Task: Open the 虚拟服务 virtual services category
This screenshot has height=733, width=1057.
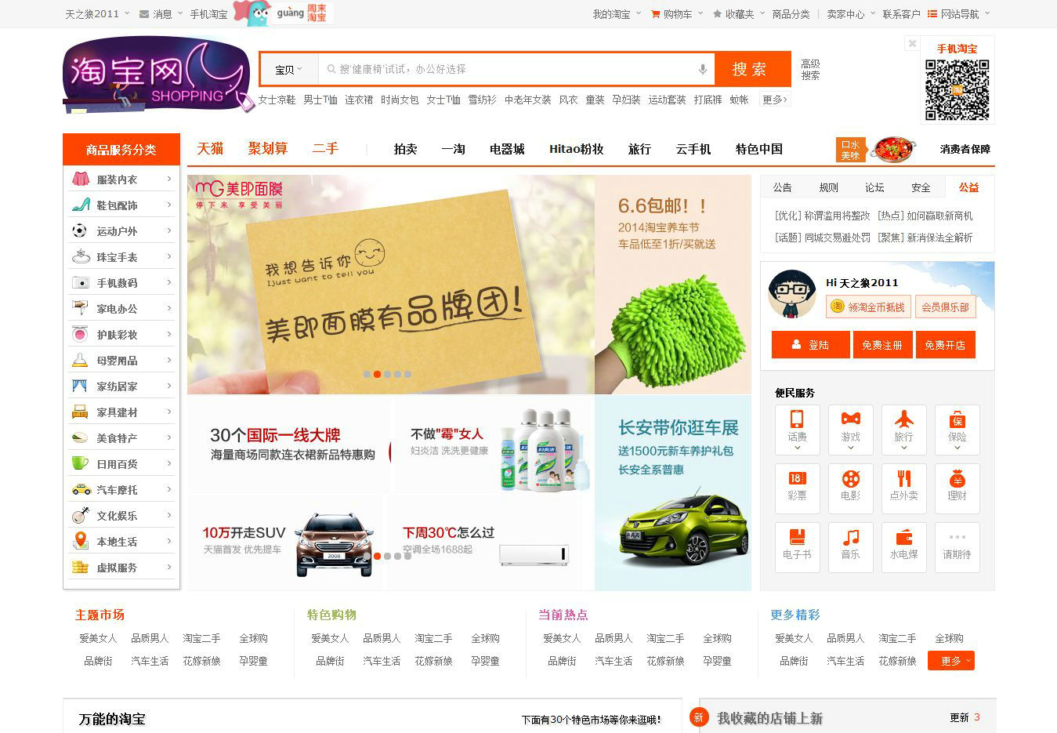Action: coord(121,568)
